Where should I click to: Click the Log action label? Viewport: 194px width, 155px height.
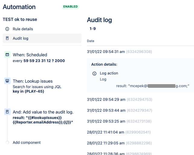[109, 73]
